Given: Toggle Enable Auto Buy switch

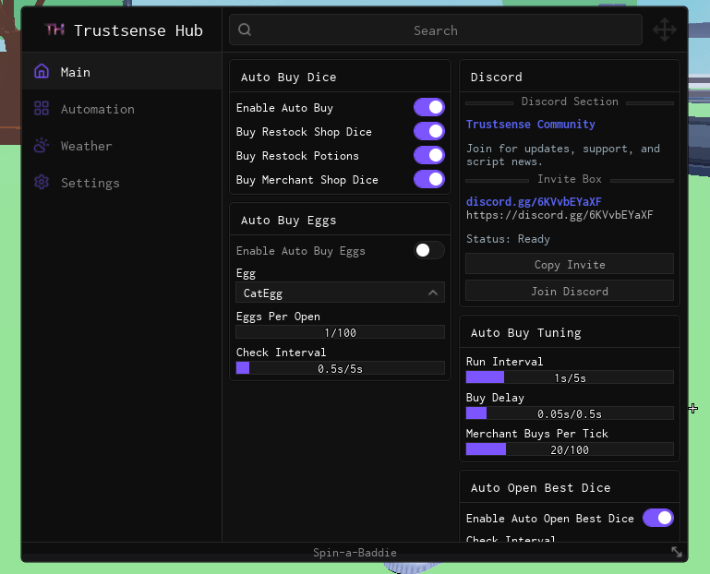Looking at the screenshot, I should [x=428, y=107].
